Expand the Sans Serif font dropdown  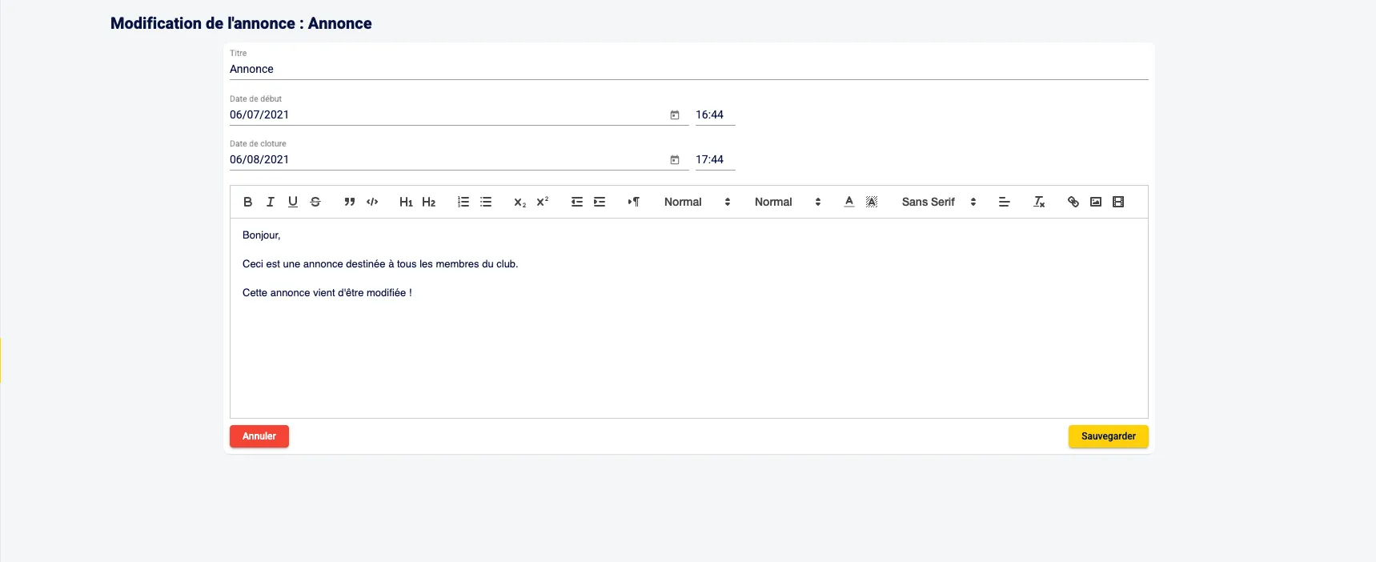pos(938,202)
